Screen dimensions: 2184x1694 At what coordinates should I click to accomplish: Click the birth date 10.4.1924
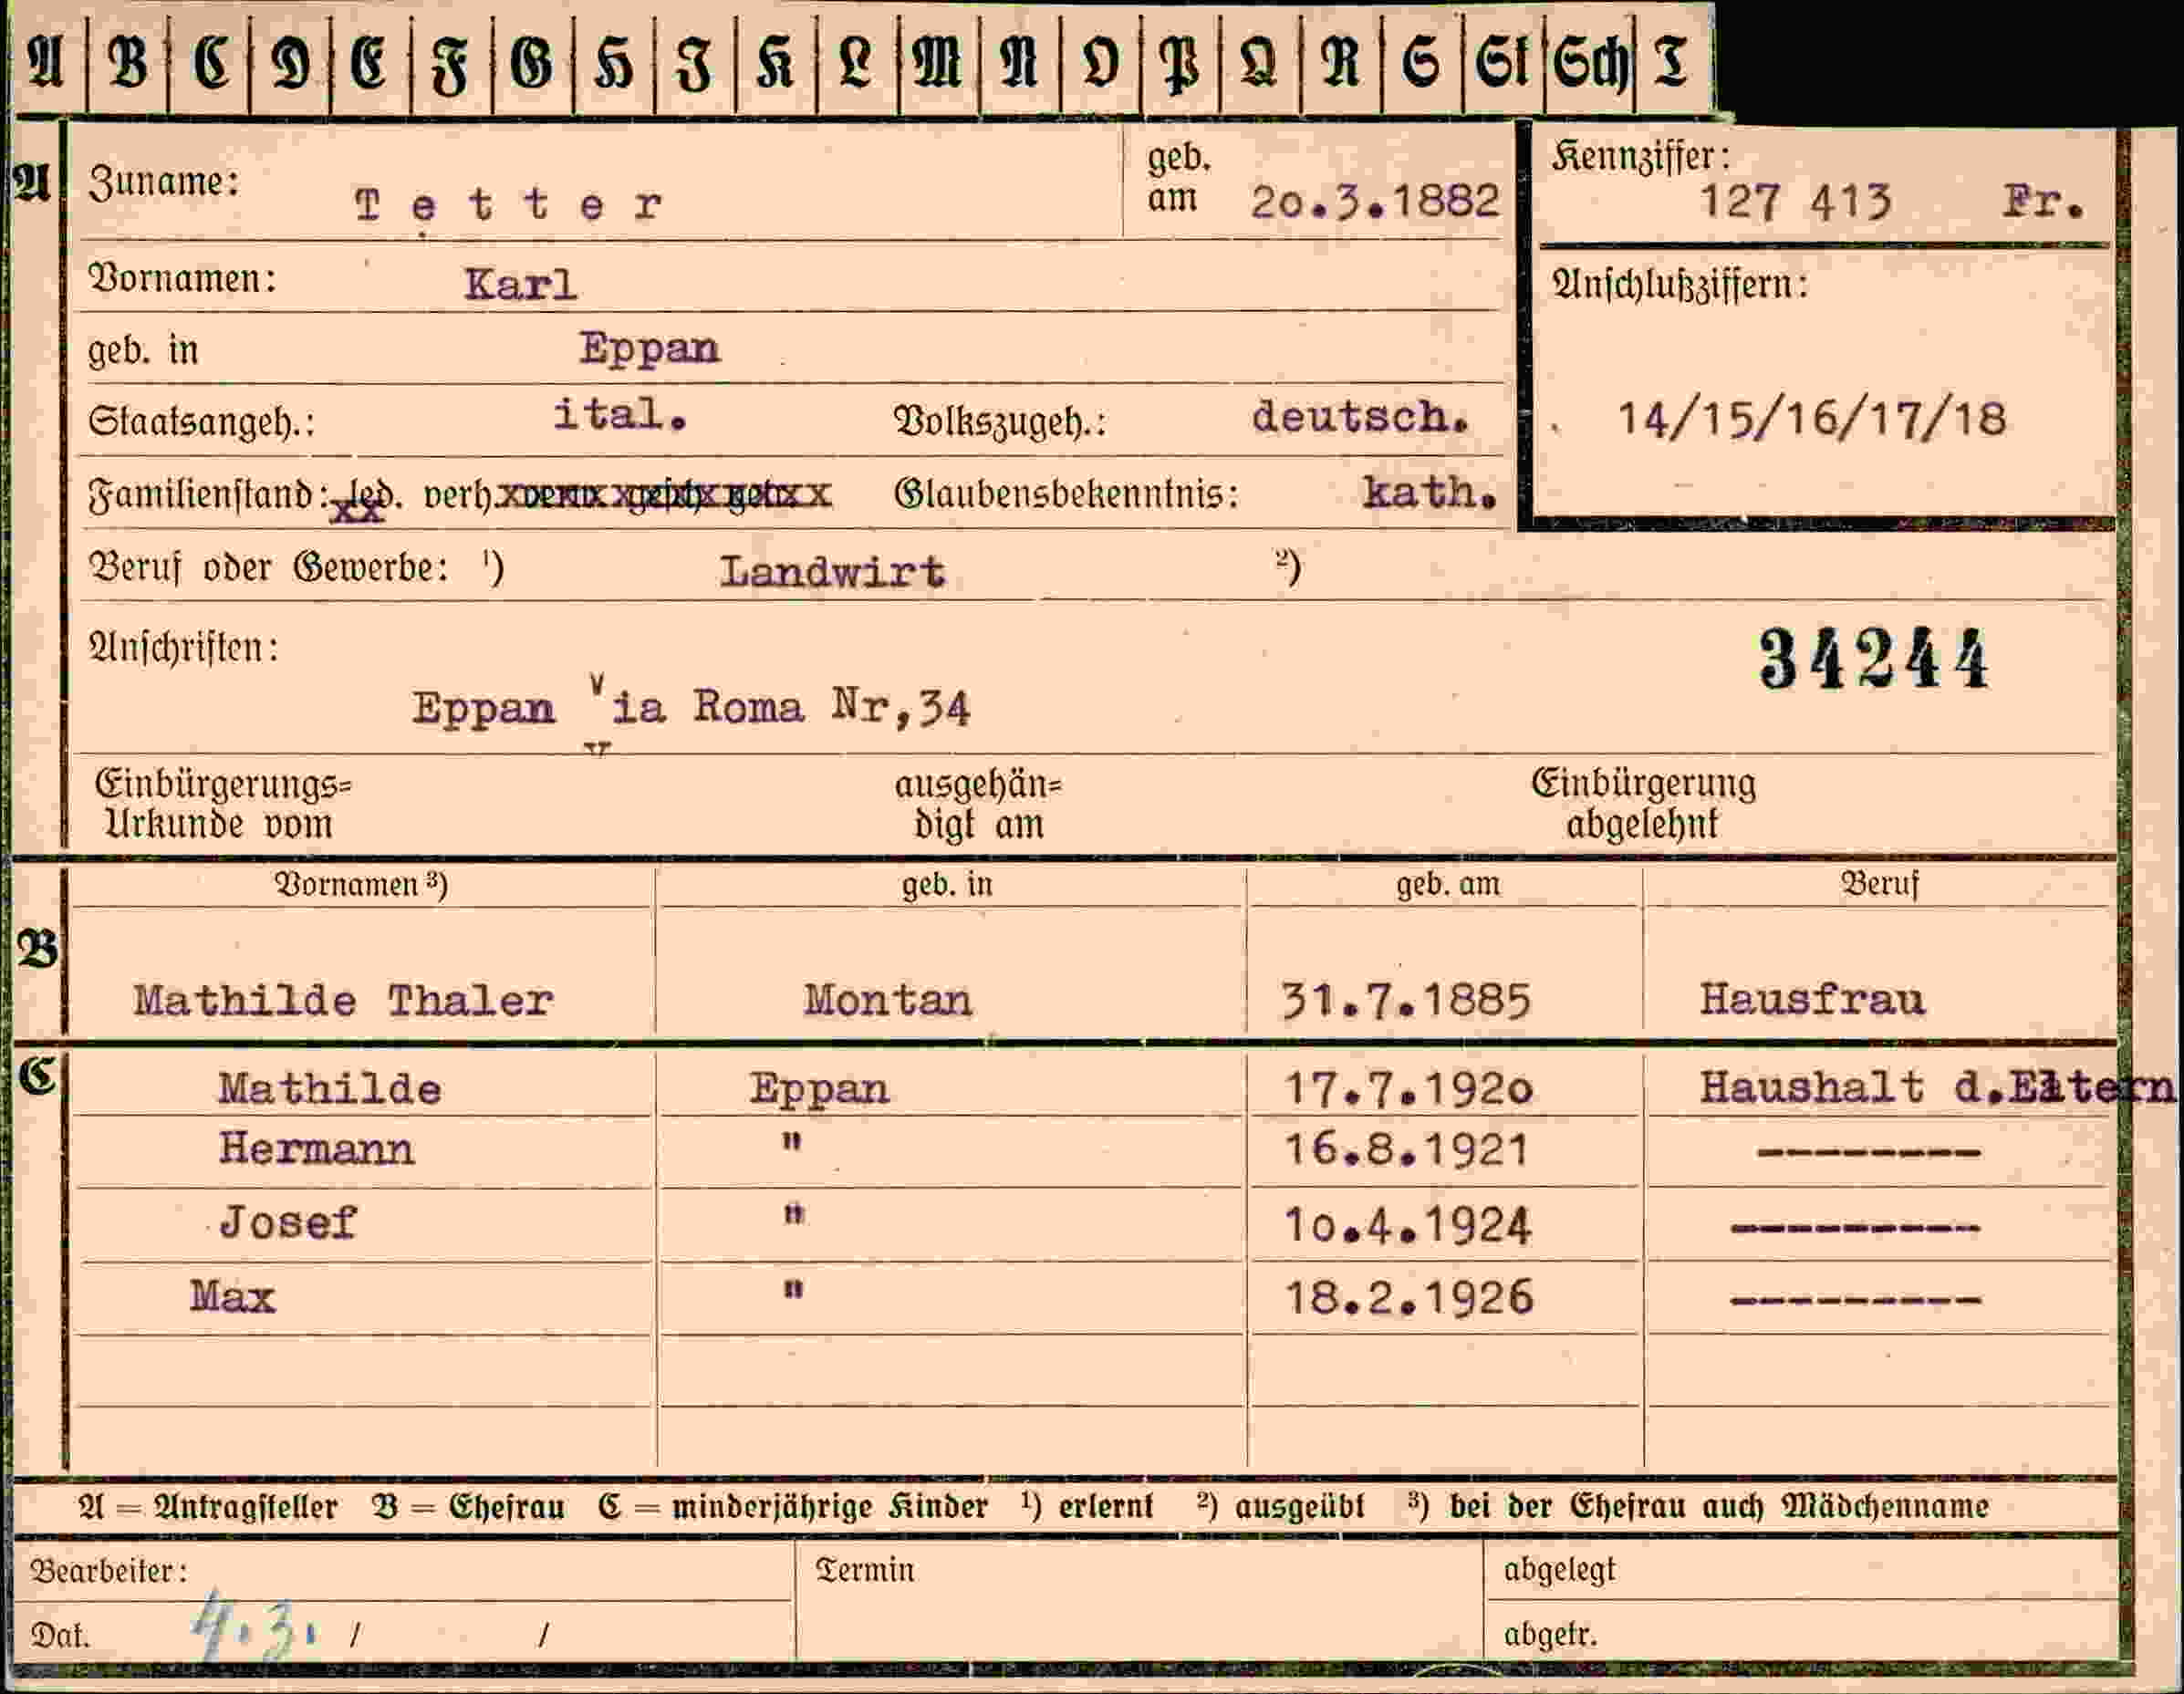click(x=1407, y=1226)
